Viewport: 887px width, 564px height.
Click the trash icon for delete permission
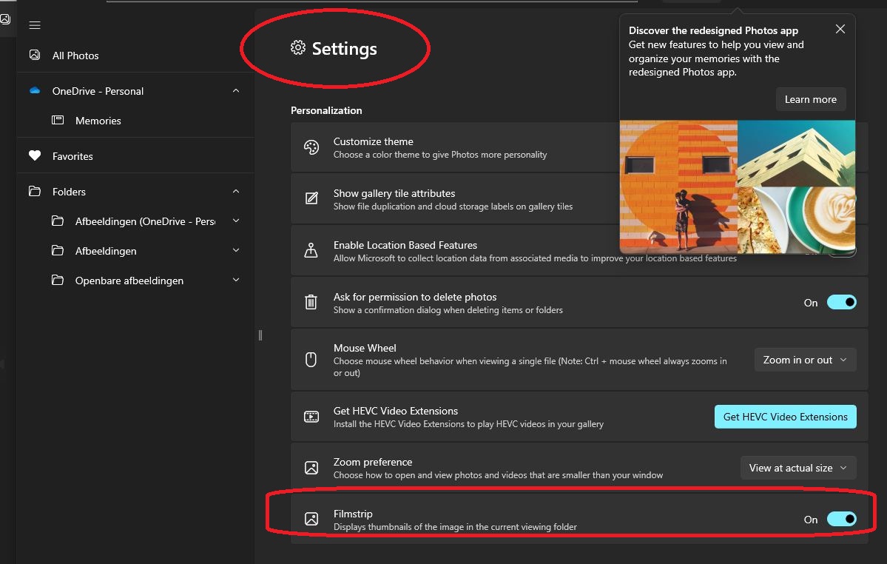[x=311, y=302]
